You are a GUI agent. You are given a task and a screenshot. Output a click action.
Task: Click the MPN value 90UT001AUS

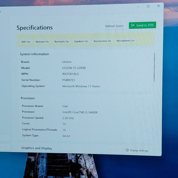pos(71,74)
